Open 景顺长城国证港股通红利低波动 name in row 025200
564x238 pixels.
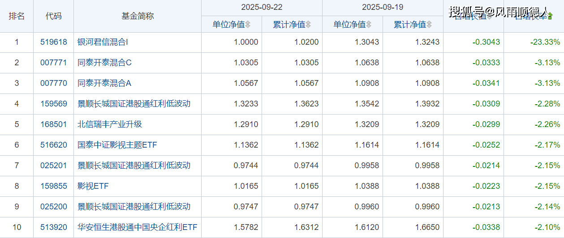(x=134, y=207)
